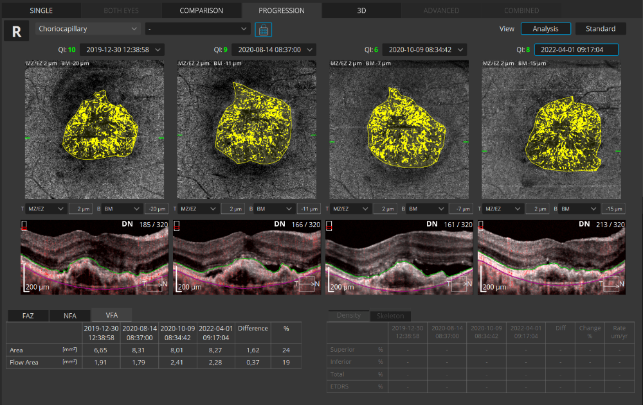This screenshot has height=405, width=643.
Task: Select the FAZ measurement tab
Action: point(28,315)
